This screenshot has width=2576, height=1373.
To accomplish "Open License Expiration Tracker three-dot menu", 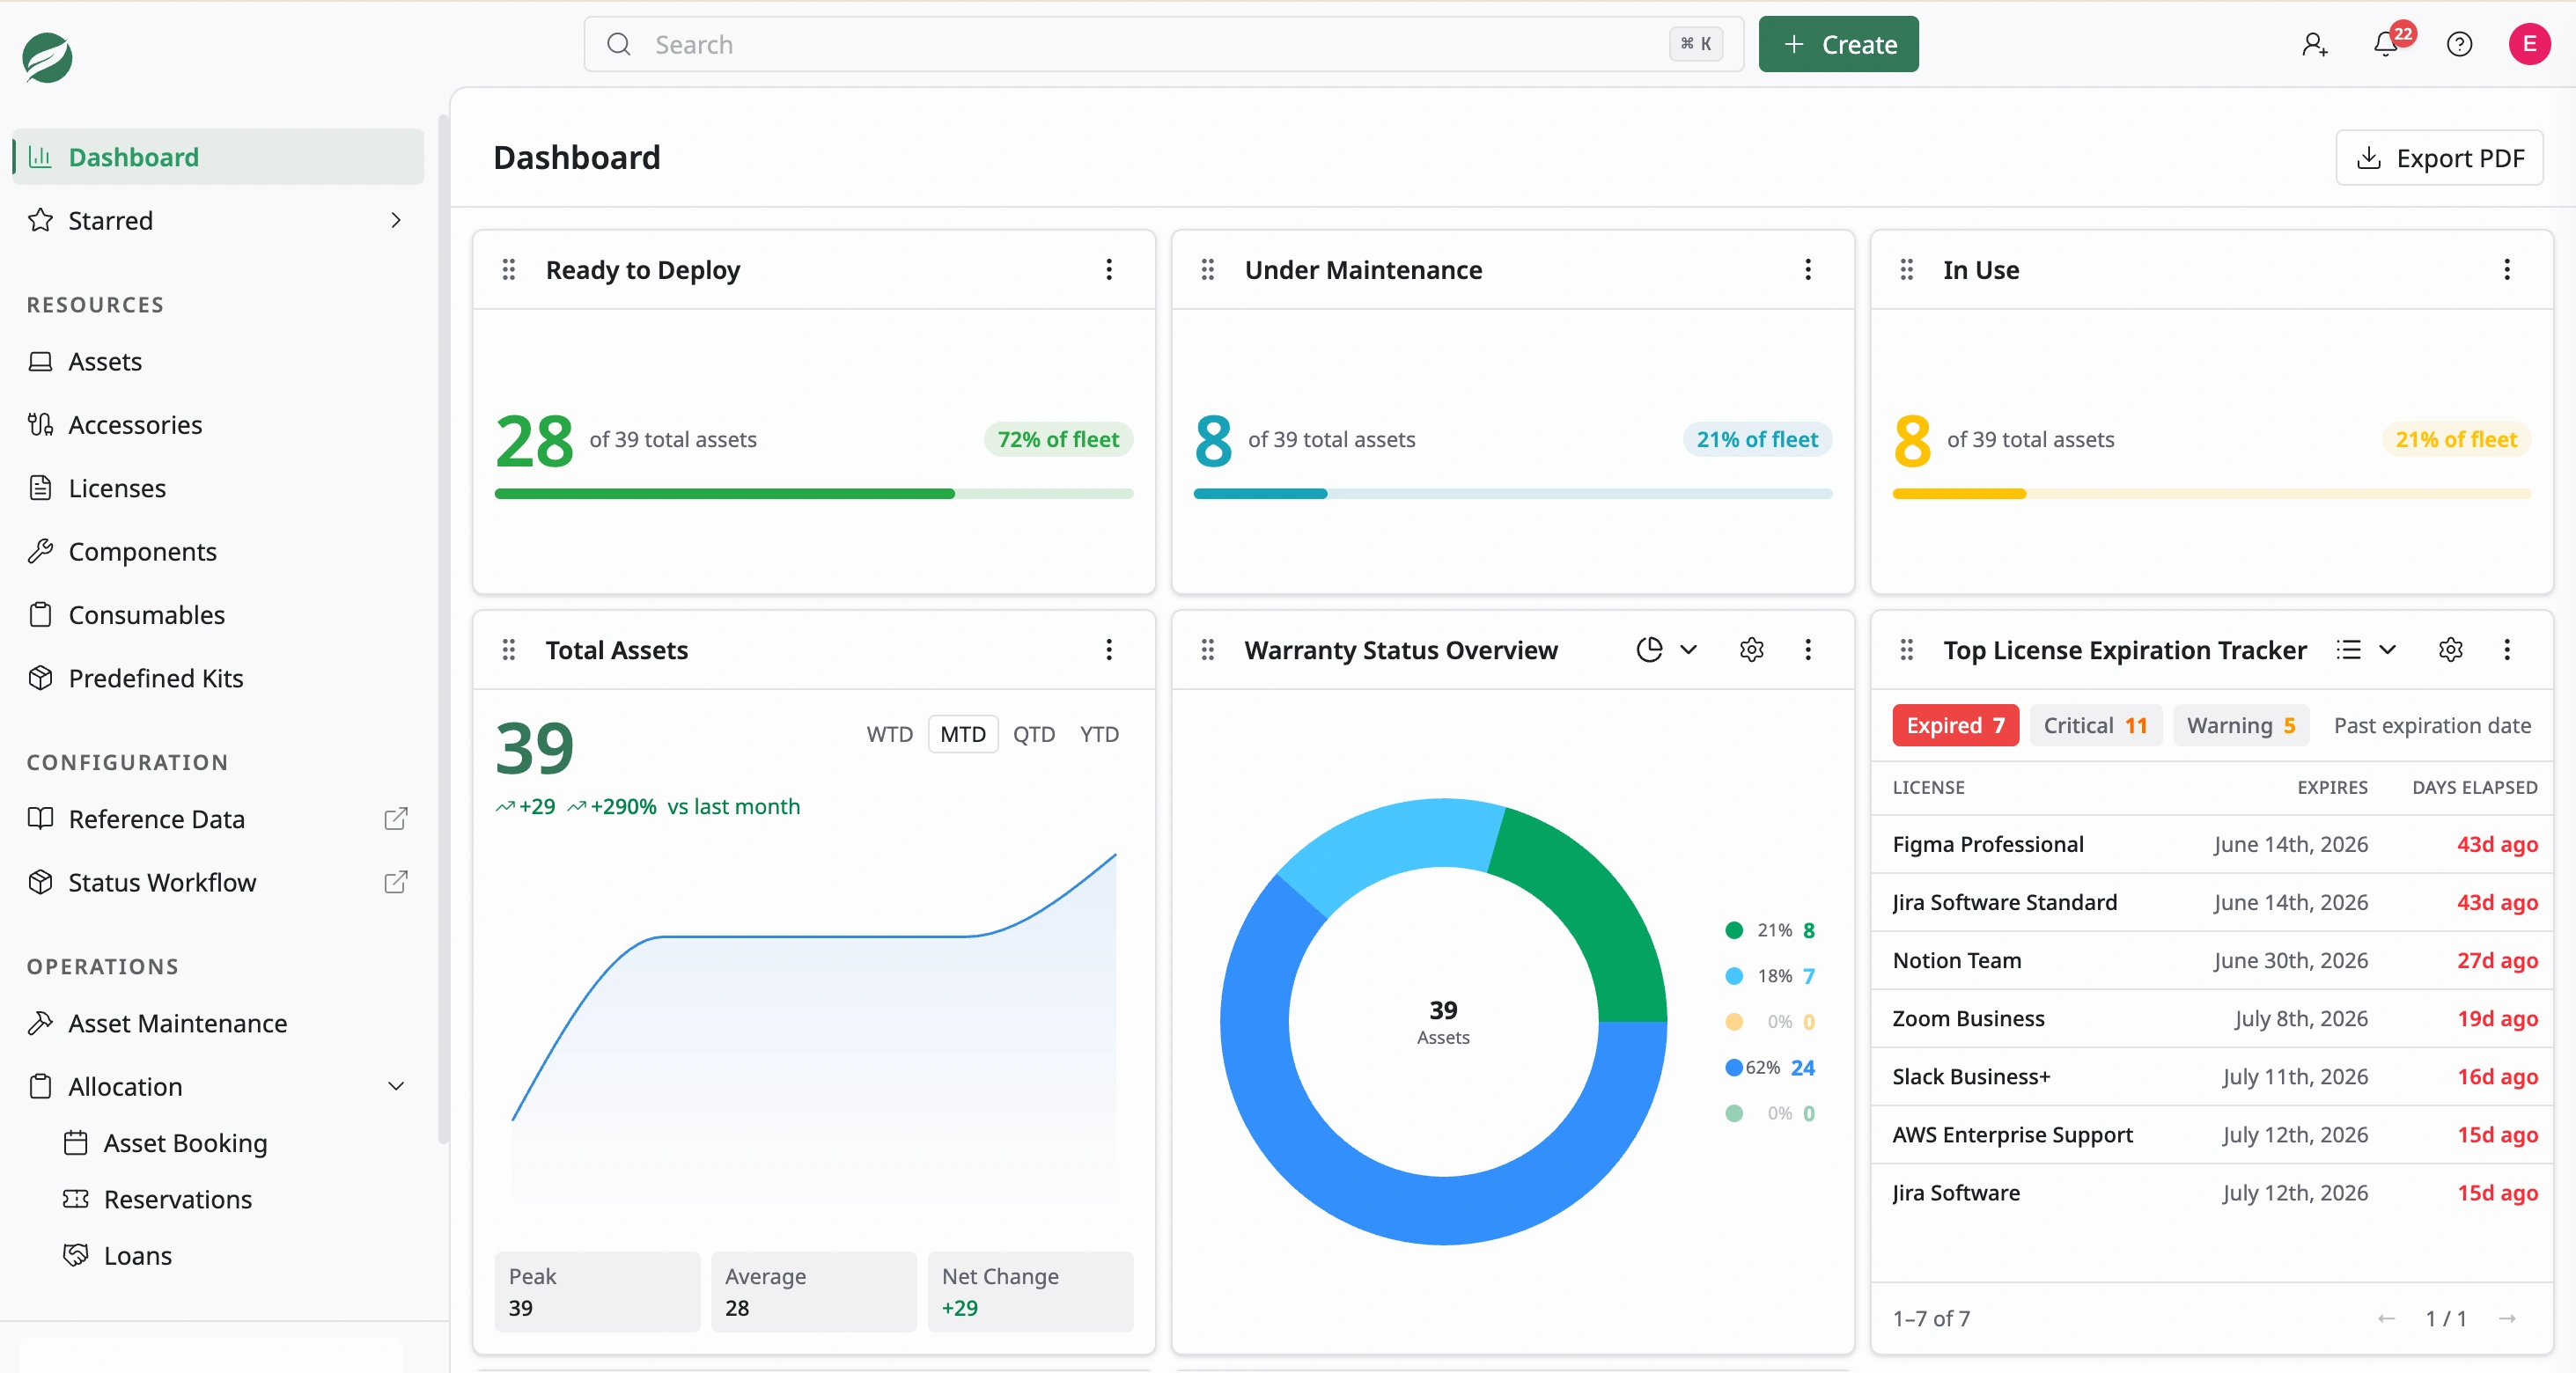I will [x=2506, y=650].
